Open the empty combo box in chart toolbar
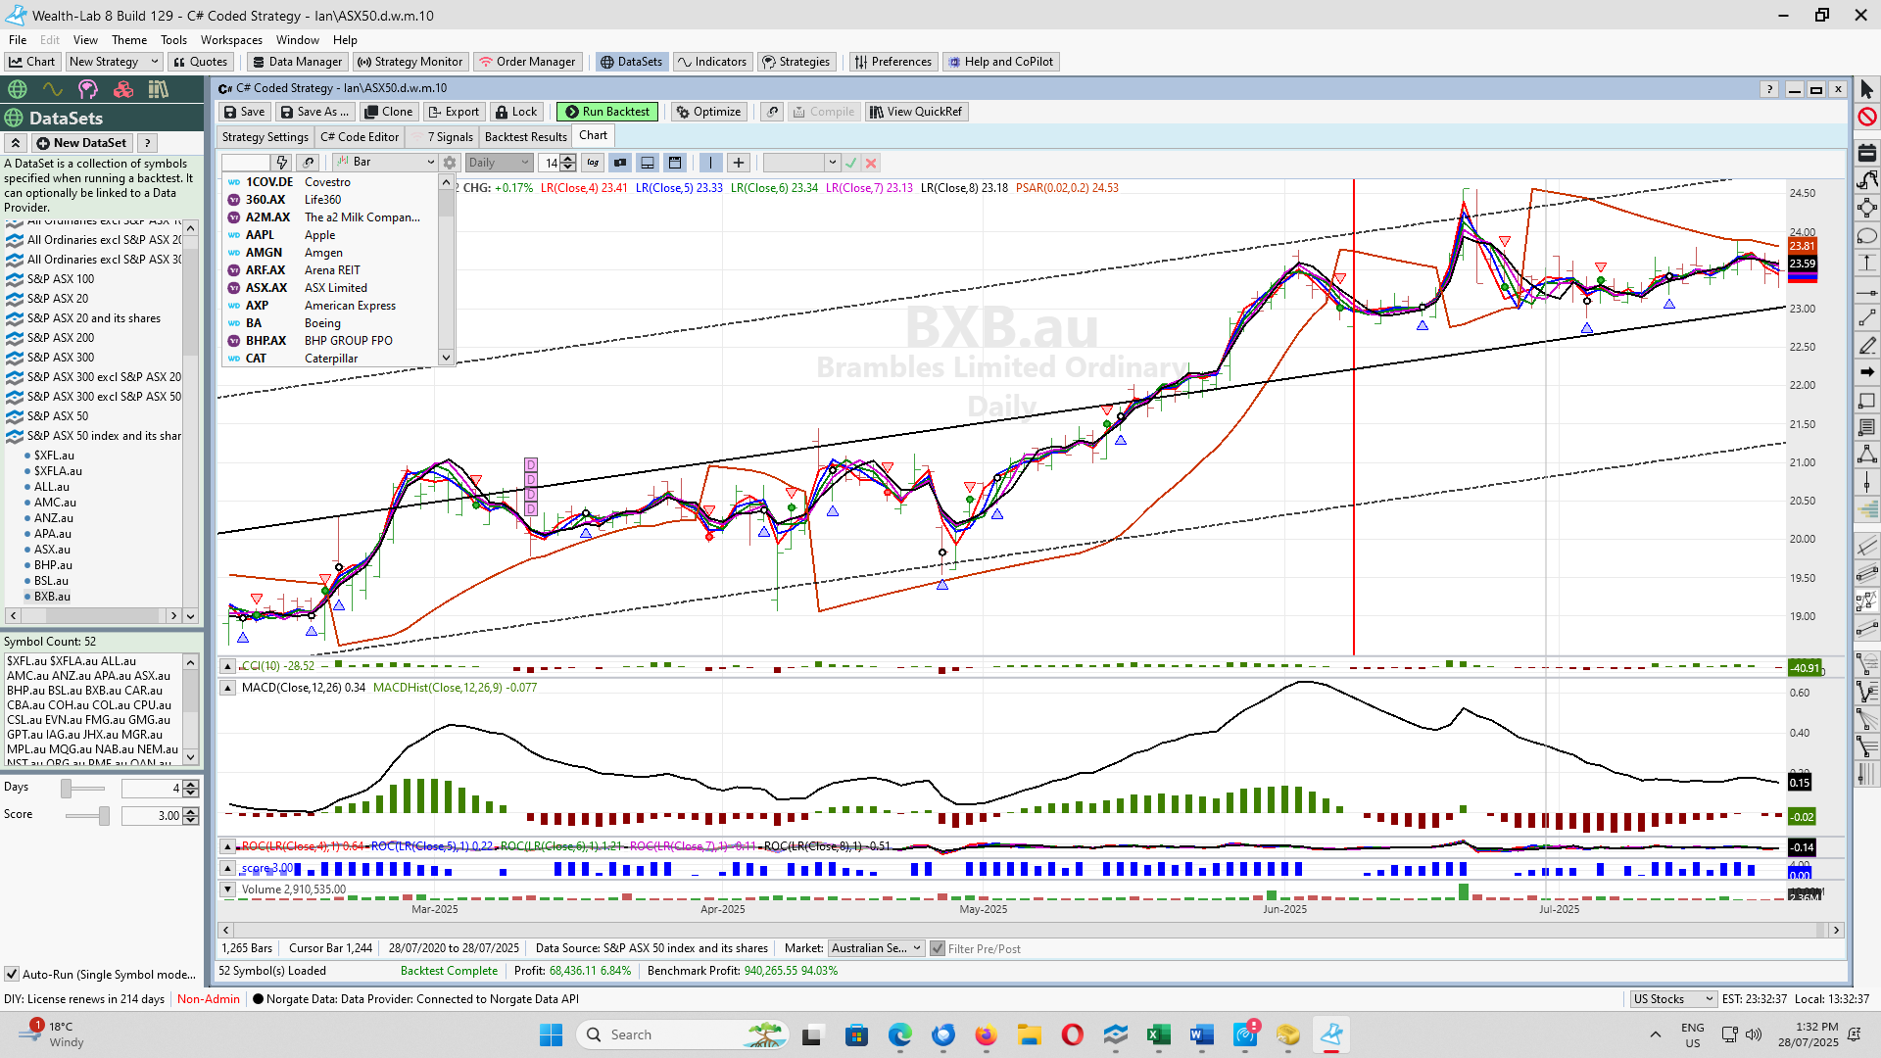Screen dimensions: 1881x1058 coord(801,163)
